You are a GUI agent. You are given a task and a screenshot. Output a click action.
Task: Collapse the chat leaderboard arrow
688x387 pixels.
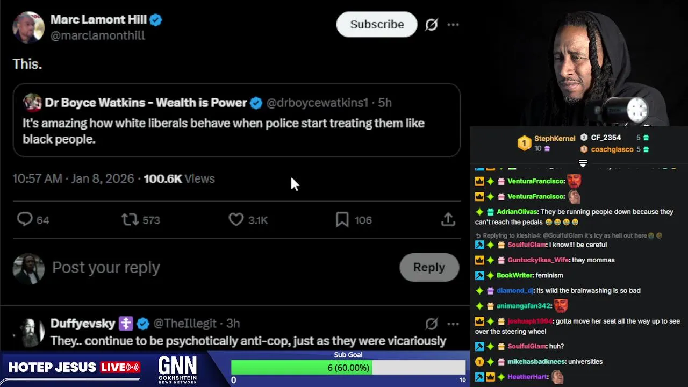pyautogui.click(x=583, y=163)
